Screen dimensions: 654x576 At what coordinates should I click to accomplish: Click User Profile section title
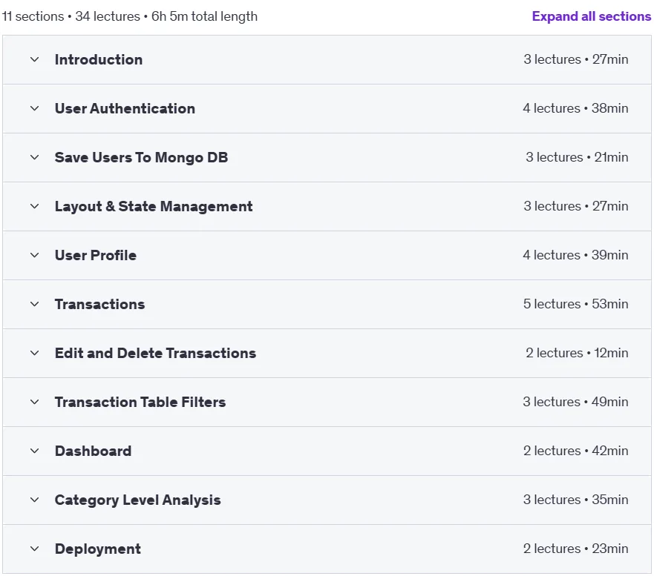[x=96, y=255]
